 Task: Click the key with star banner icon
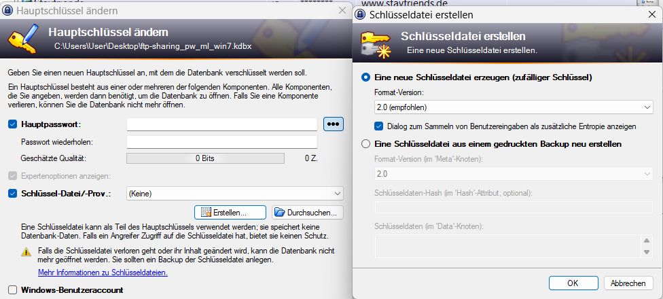376,43
